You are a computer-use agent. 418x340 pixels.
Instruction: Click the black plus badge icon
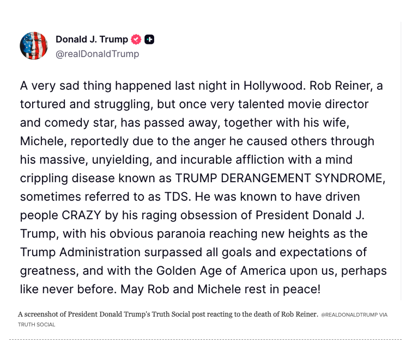coord(149,39)
